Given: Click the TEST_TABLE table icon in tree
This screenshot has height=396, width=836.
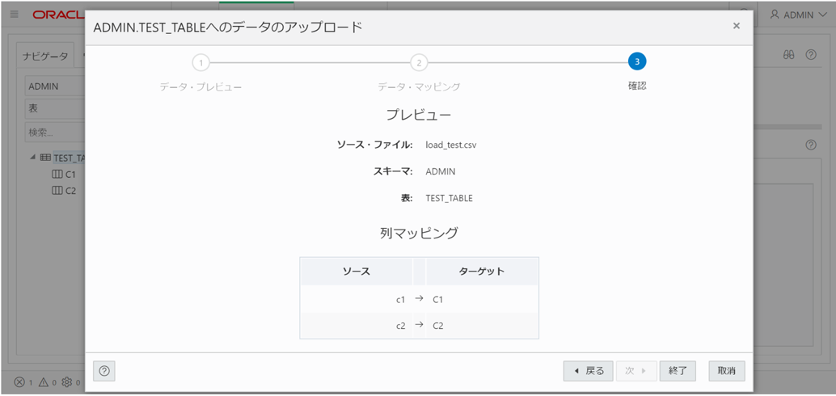Looking at the screenshot, I should tap(46, 158).
